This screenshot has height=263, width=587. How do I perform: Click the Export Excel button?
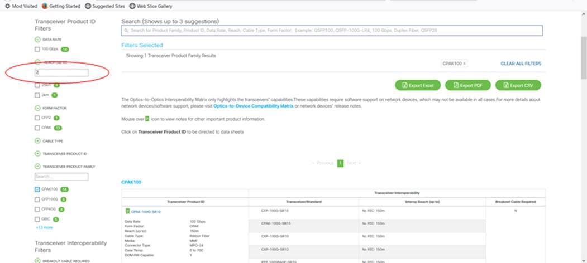point(418,86)
